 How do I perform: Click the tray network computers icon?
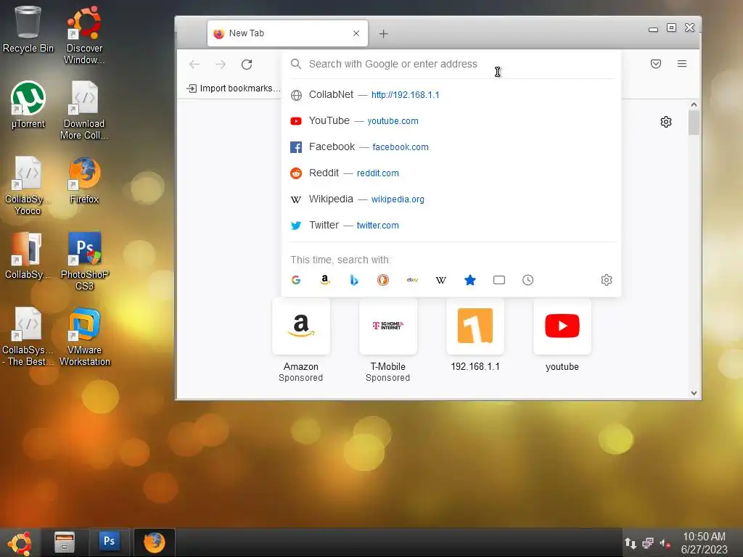tap(648, 543)
